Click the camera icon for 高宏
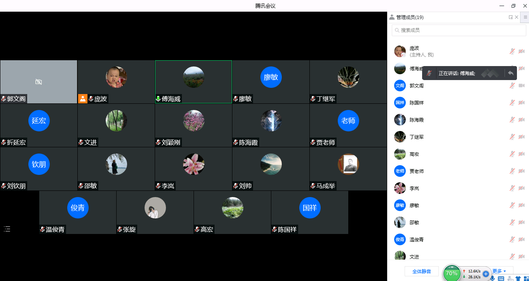The height and width of the screenshot is (281, 529). (x=522, y=154)
